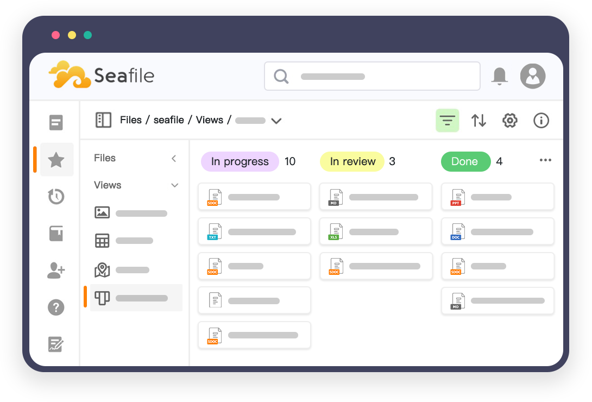Select the kanban view in Views list
This screenshot has height=402, width=592.
point(136,298)
